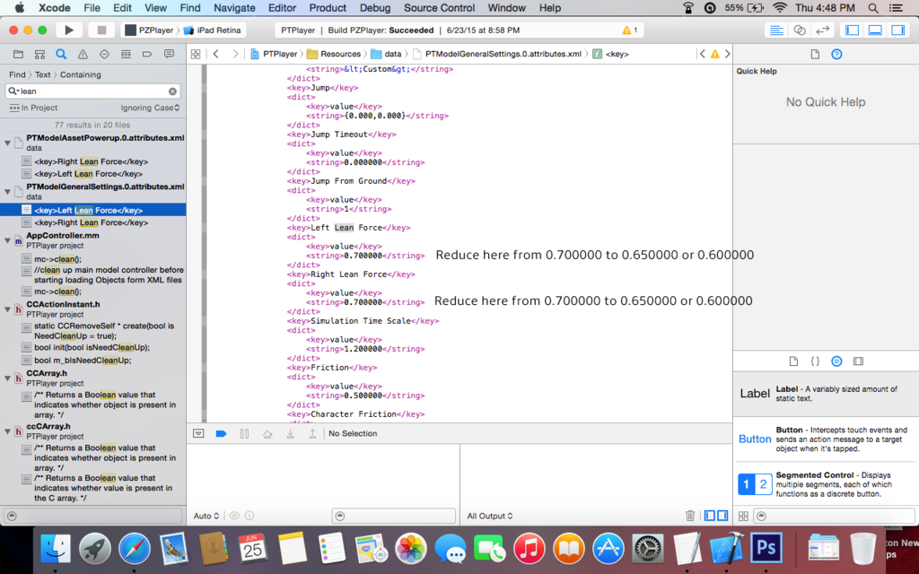Viewport: 919px width, 574px height.
Task: Collapse CCArray.h search results
Action: (7, 378)
